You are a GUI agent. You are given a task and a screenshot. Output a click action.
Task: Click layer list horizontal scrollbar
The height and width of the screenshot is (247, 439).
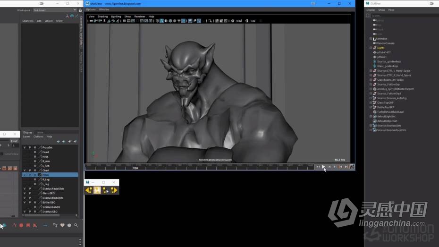[x=42, y=215]
